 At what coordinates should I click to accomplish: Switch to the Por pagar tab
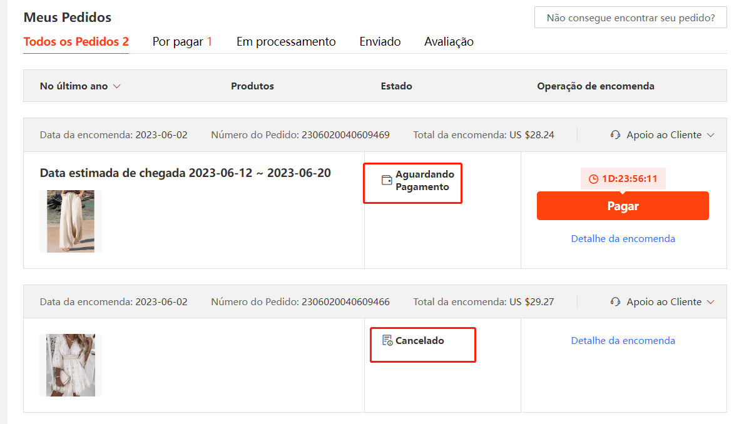[182, 42]
